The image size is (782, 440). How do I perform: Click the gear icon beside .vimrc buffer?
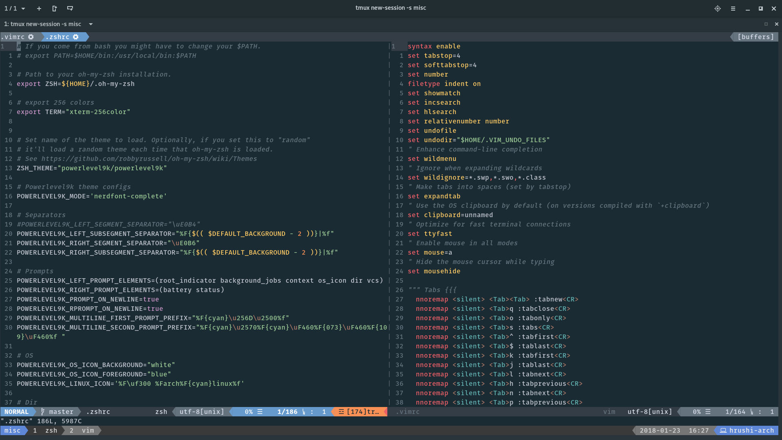31,37
